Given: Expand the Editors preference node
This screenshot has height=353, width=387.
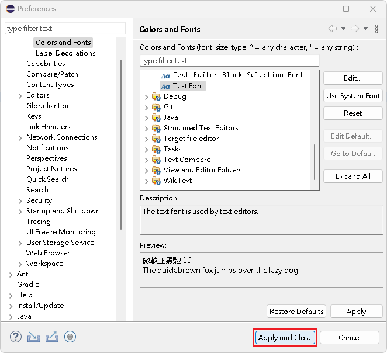Looking at the screenshot, I should (20, 95).
